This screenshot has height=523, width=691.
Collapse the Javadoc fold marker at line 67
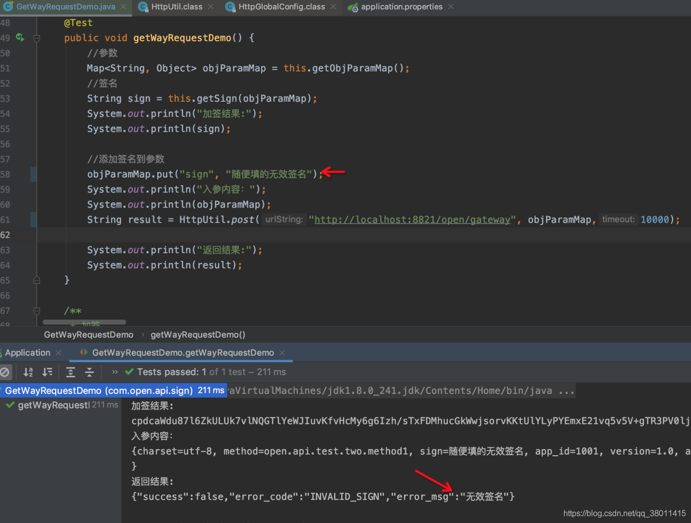click(37, 311)
